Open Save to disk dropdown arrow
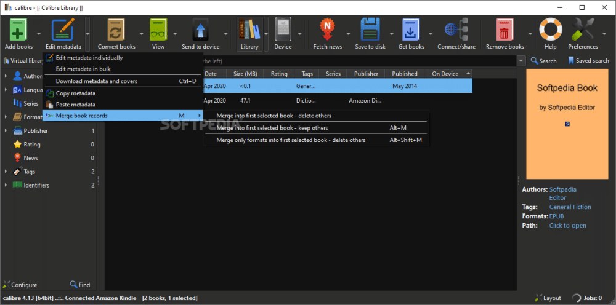The width and height of the screenshot is (616, 305). (391, 34)
